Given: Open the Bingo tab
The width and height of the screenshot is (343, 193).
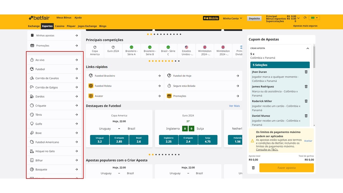Looking at the screenshot, I should click(103, 26).
